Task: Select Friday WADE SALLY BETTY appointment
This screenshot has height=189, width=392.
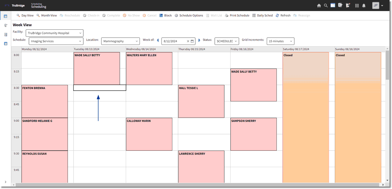Action: pos(253,85)
